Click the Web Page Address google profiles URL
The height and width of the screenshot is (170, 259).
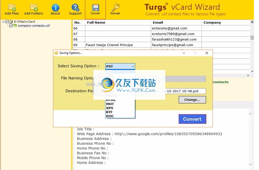[x=168, y=134]
